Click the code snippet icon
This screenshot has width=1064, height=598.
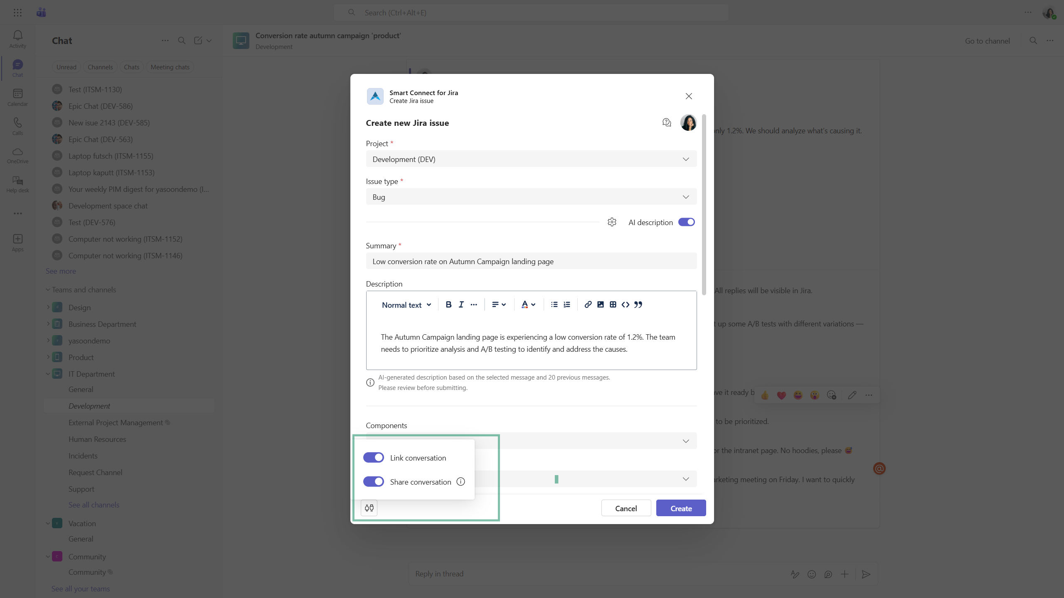pyautogui.click(x=625, y=304)
